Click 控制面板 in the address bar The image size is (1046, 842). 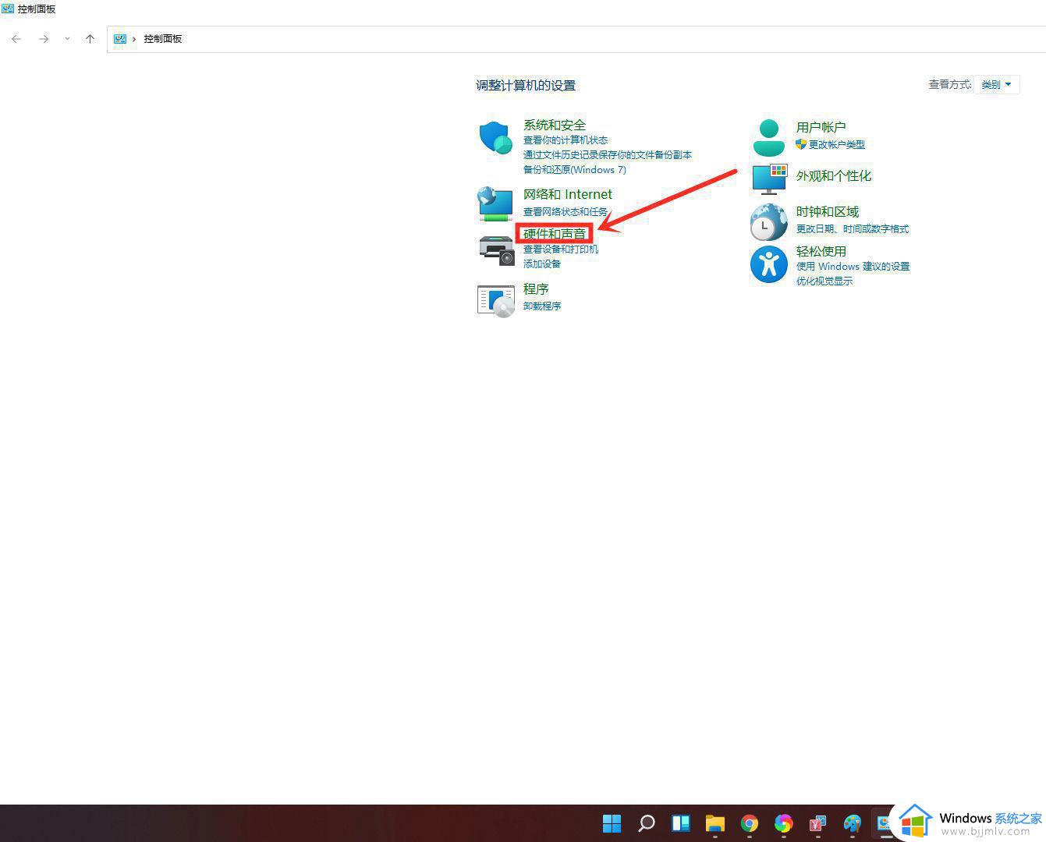(162, 39)
